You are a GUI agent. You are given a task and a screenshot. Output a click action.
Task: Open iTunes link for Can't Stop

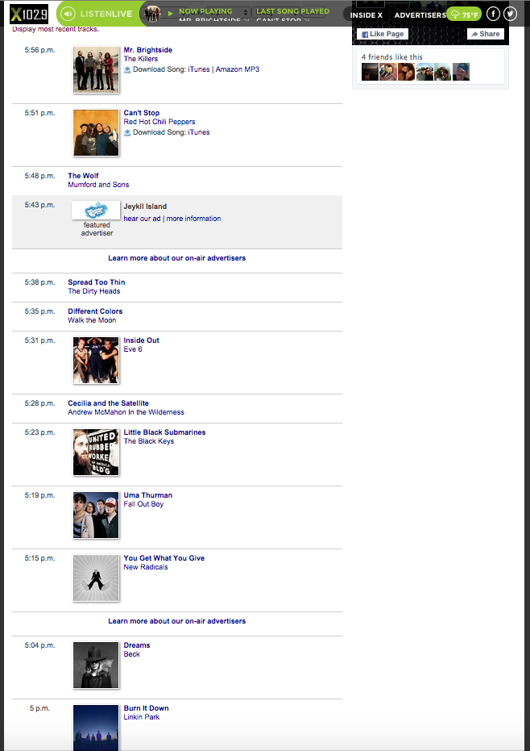pyautogui.click(x=198, y=132)
